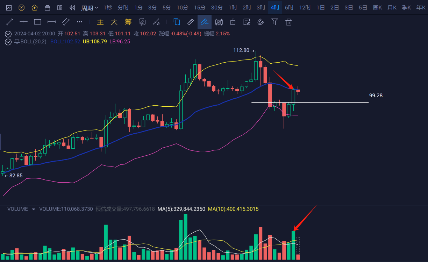Switch to the 1日 timeframe tab
Viewport: 428px width, 262px height.
320,8
